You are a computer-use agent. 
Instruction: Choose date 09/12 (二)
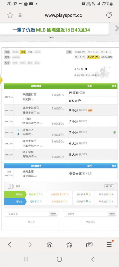tap(80, 57)
